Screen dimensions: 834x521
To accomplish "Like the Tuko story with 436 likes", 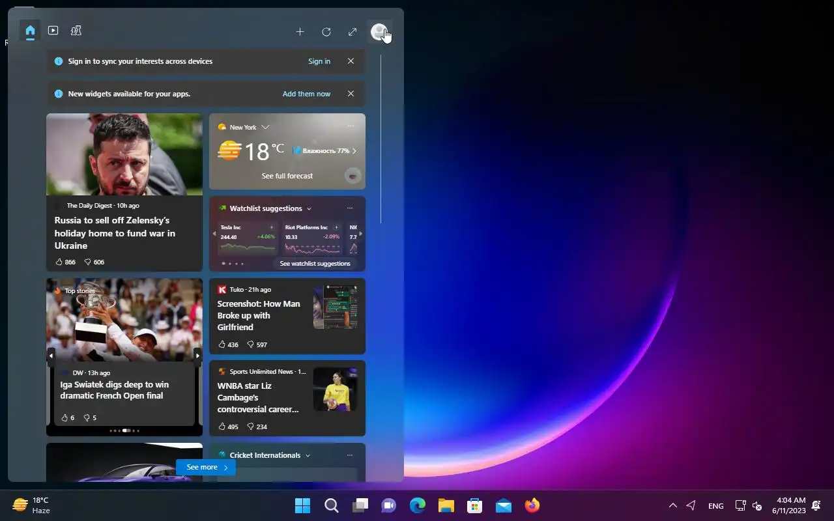I will pos(228,345).
